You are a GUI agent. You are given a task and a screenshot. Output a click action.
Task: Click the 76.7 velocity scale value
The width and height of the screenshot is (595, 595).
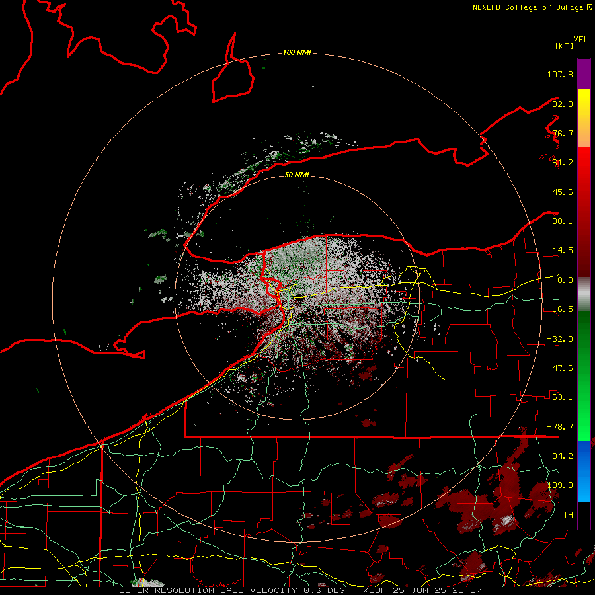(563, 133)
